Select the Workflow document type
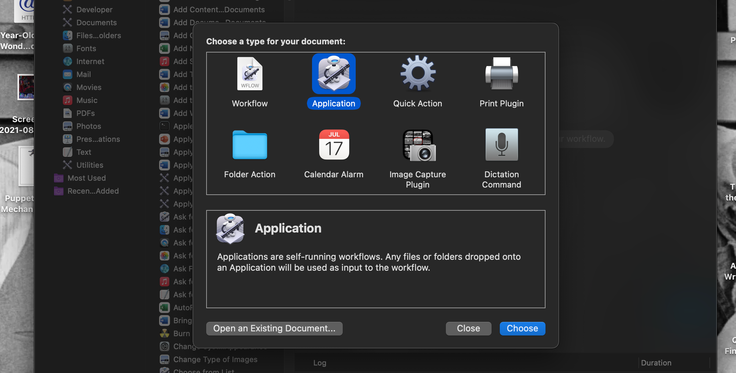 [250, 82]
